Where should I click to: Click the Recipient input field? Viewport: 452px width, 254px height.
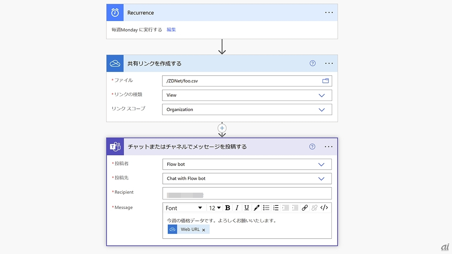pos(247,193)
